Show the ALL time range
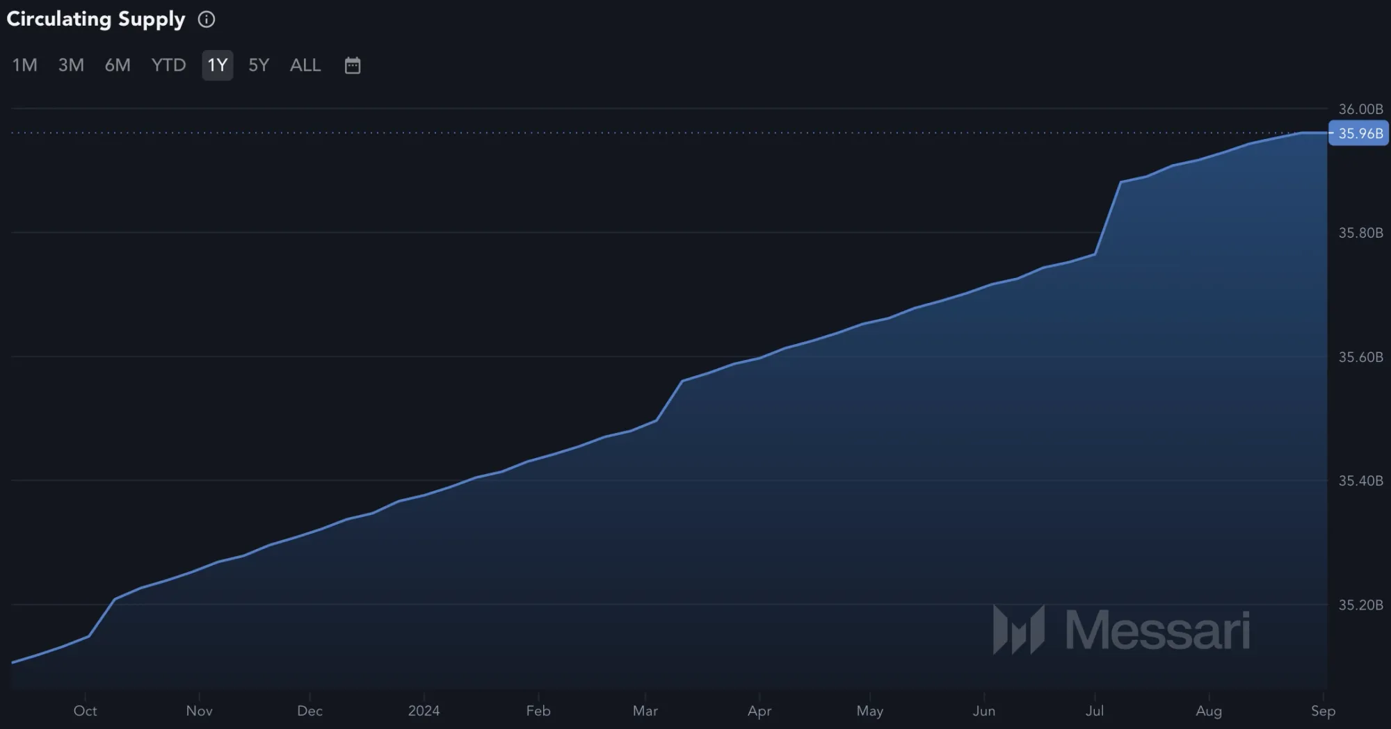This screenshot has height=729, width=1391. (x=305, y=65)
